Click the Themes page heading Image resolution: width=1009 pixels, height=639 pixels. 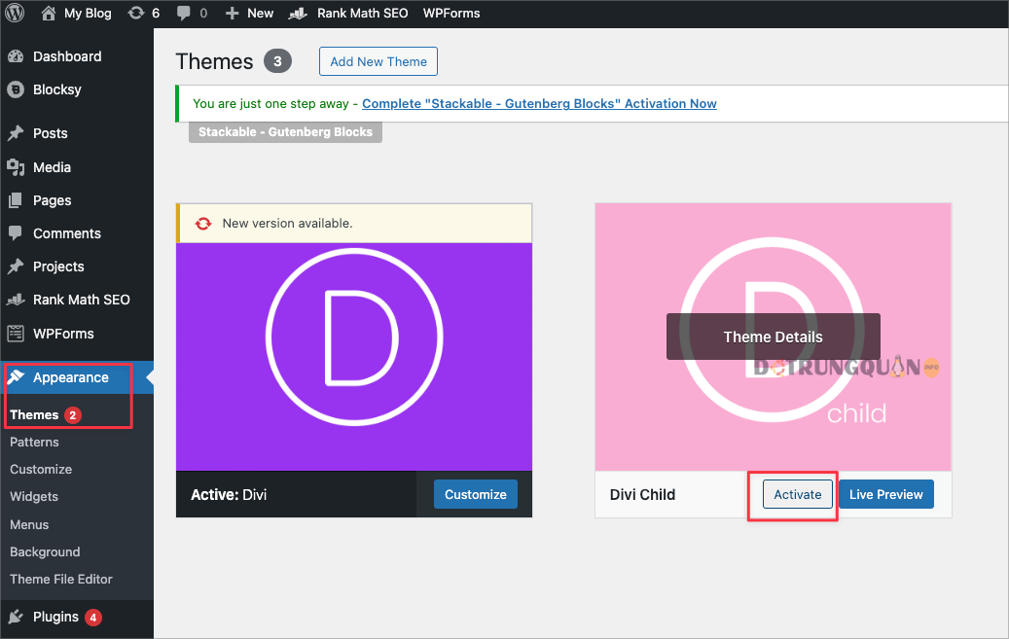tap(214, 61)
